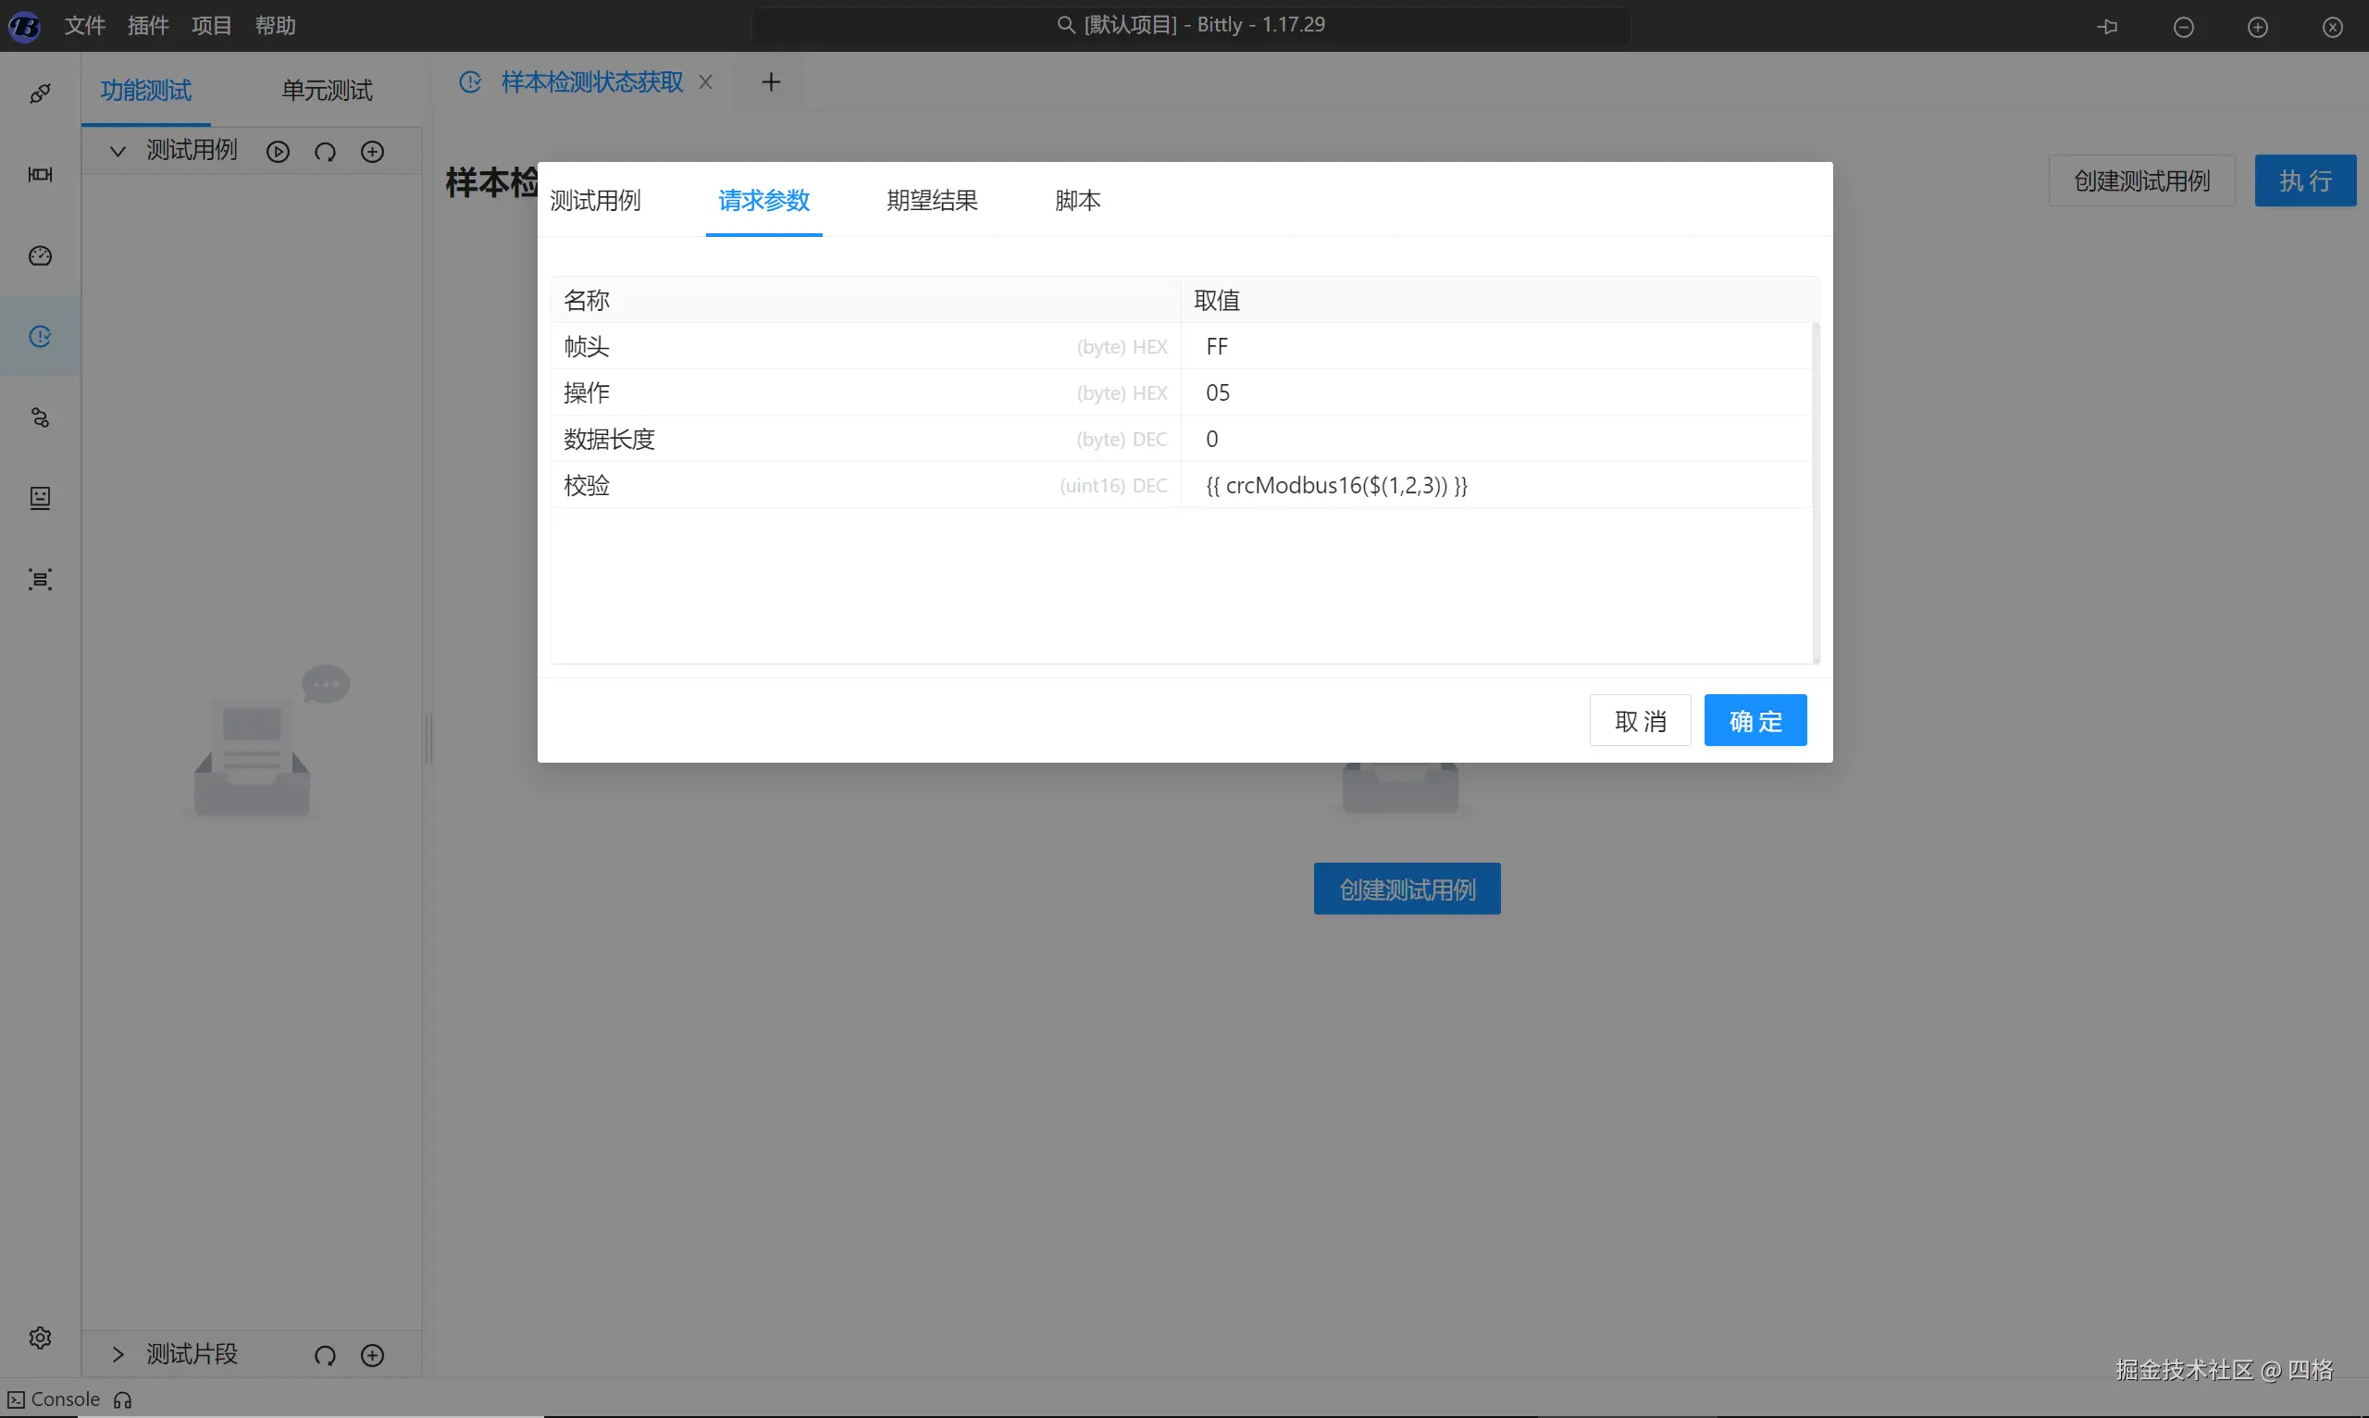Click the table's vertical scrollbar
Image resolution: width=2369 pixels, height=1418 pixels.
pos(1815,492)
